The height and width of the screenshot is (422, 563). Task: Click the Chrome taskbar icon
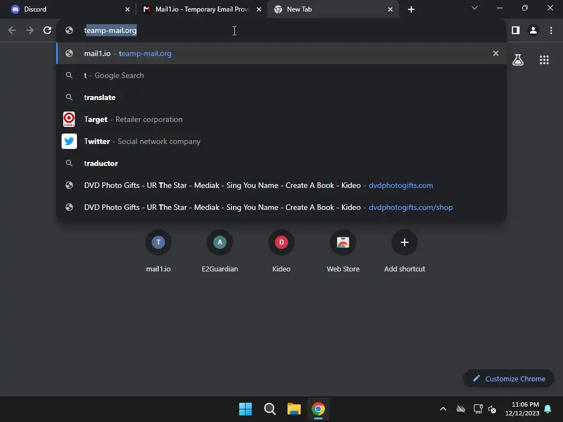pos(318,409)
